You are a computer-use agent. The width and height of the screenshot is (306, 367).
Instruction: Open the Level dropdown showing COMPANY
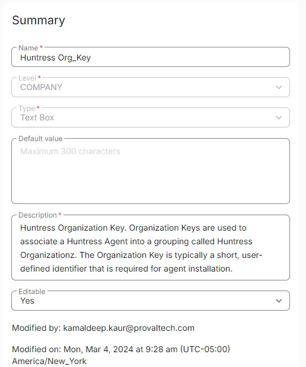coord(151,87)
